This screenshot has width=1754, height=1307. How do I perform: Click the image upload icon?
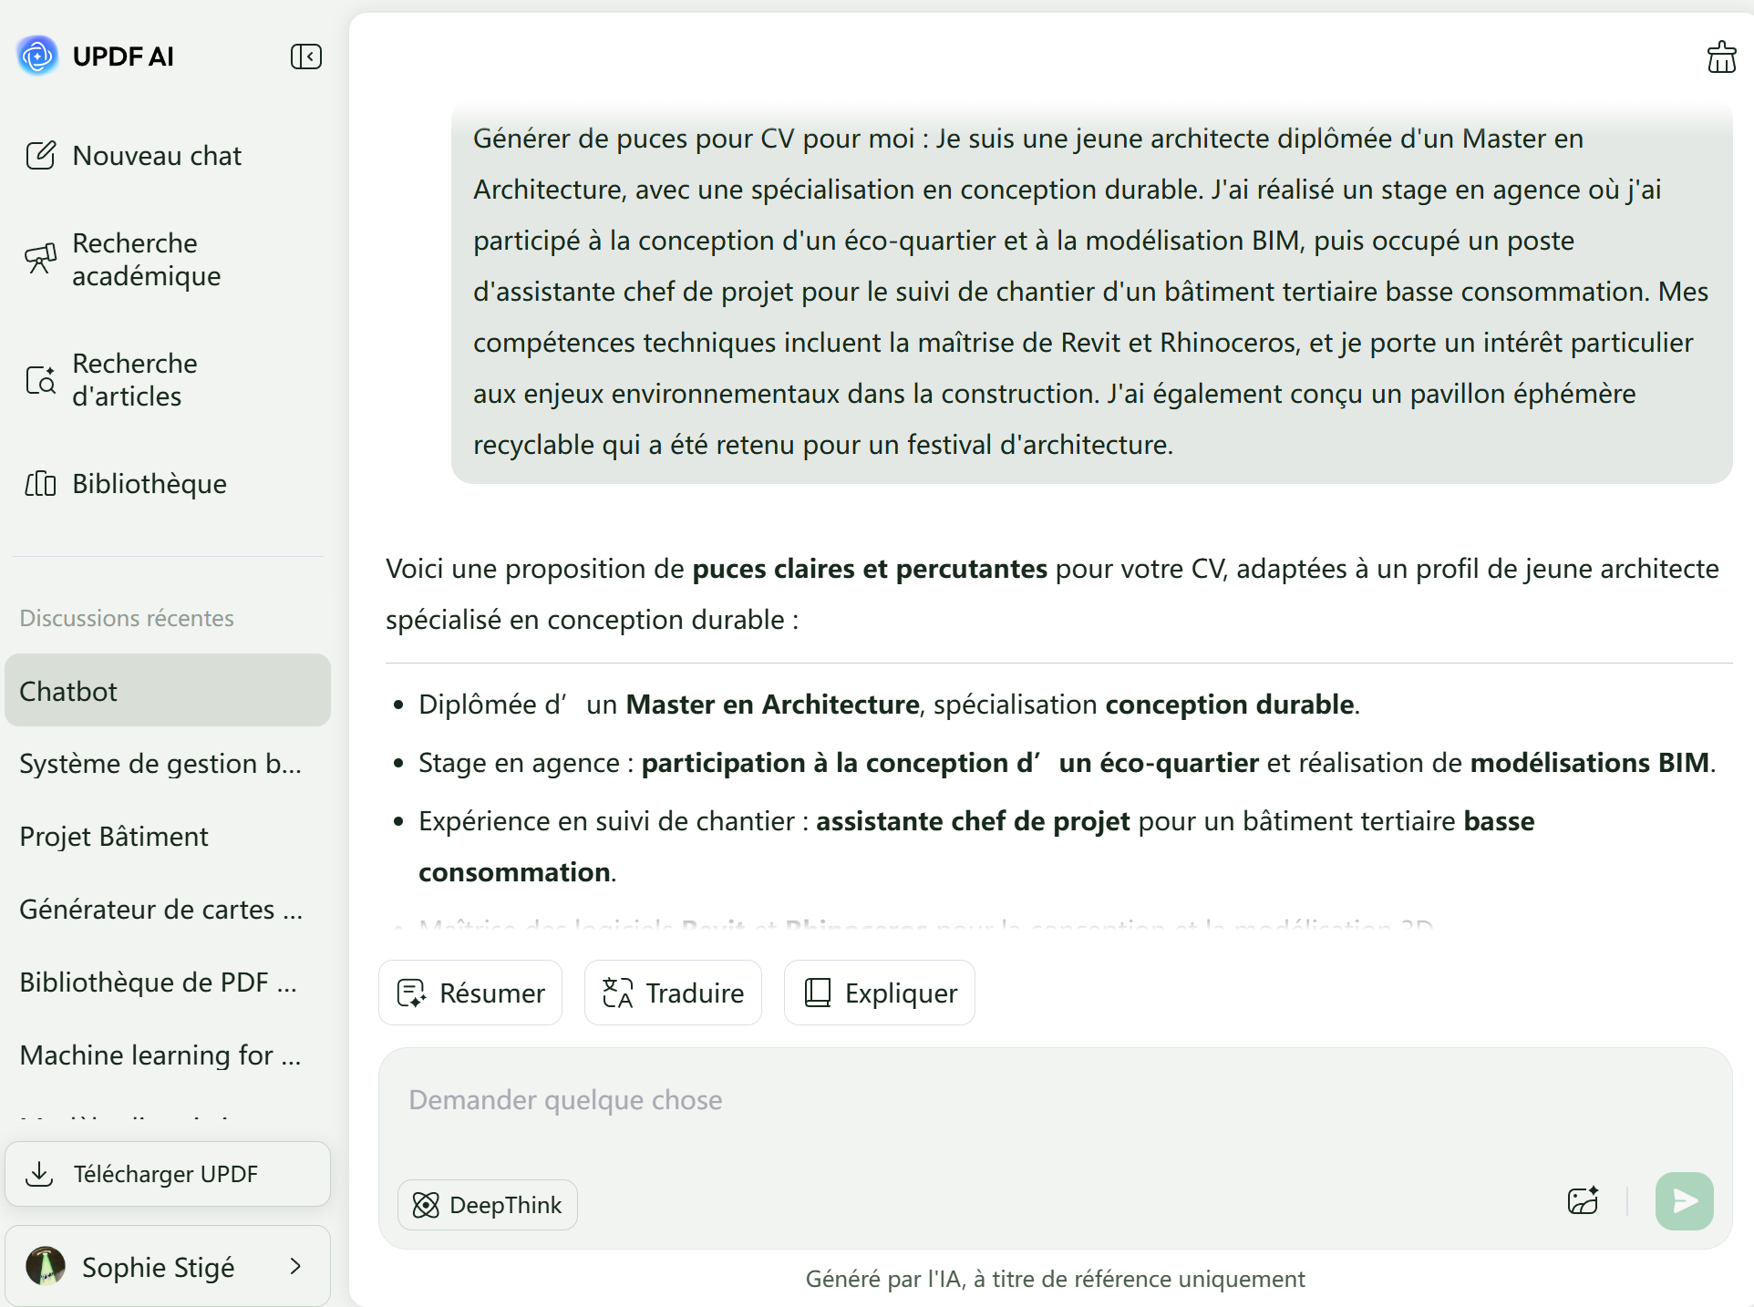[x=1584, y=1200]
